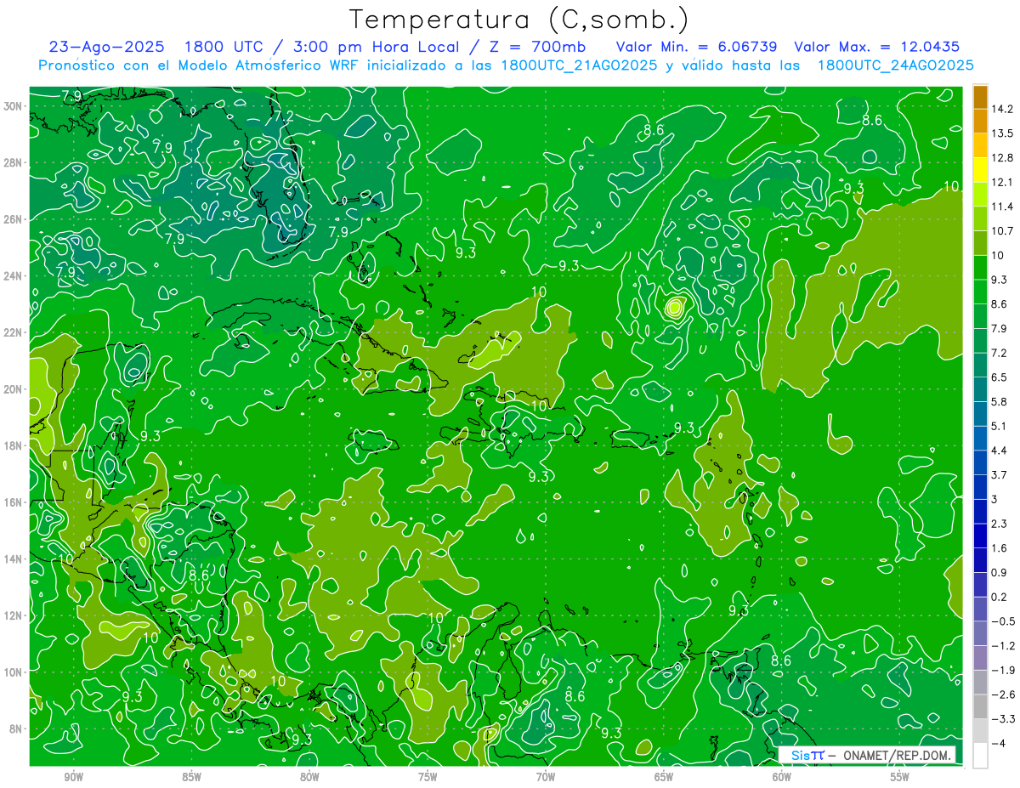Click the '5.1' color scale label
The width and height of the screenshot is (1020, 788).
(x=1000, y=426)
